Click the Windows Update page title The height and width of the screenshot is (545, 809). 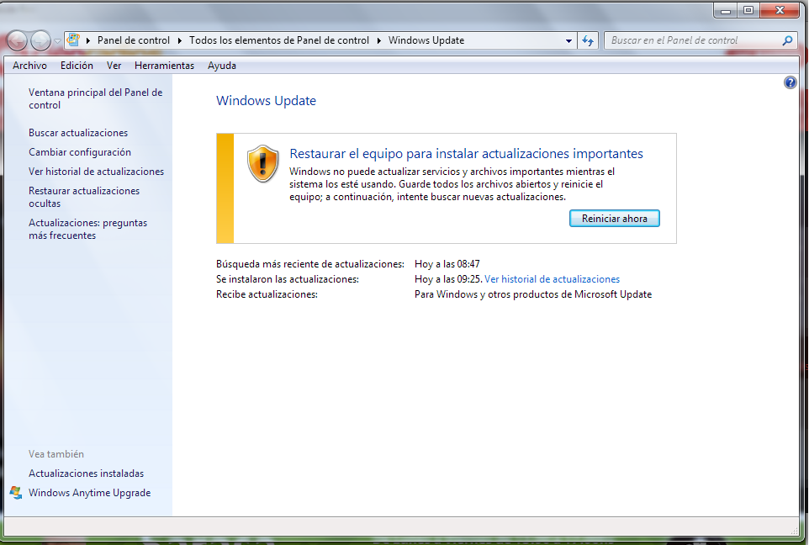point(267,101)
